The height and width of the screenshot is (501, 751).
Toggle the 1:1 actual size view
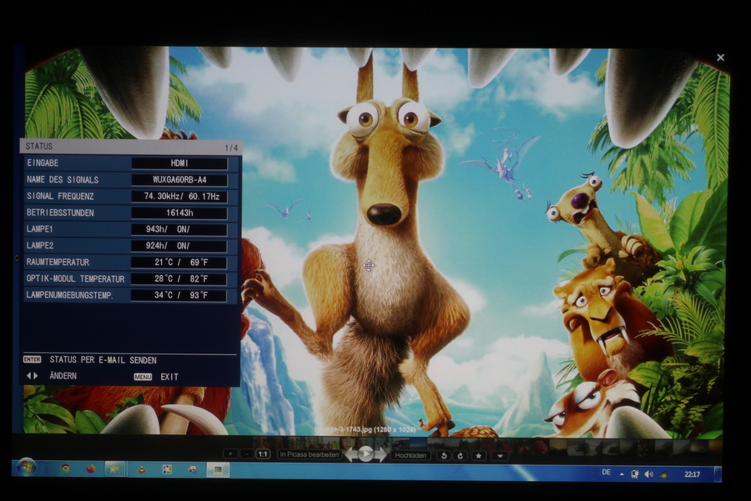pos(263,454)
